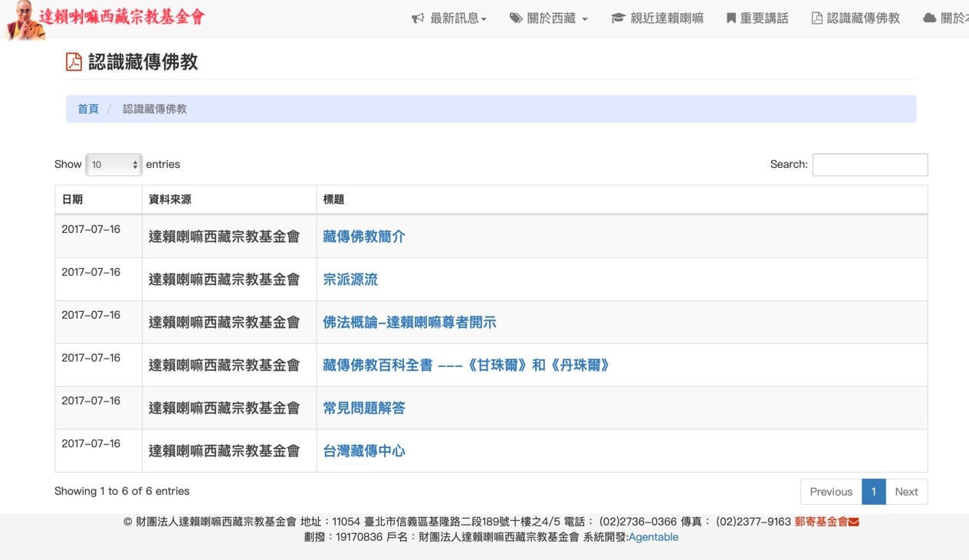Sort the table by 日期 column header
Image resolution: width=969 pixels, height=560 pixels.
[x=73, y=199]
